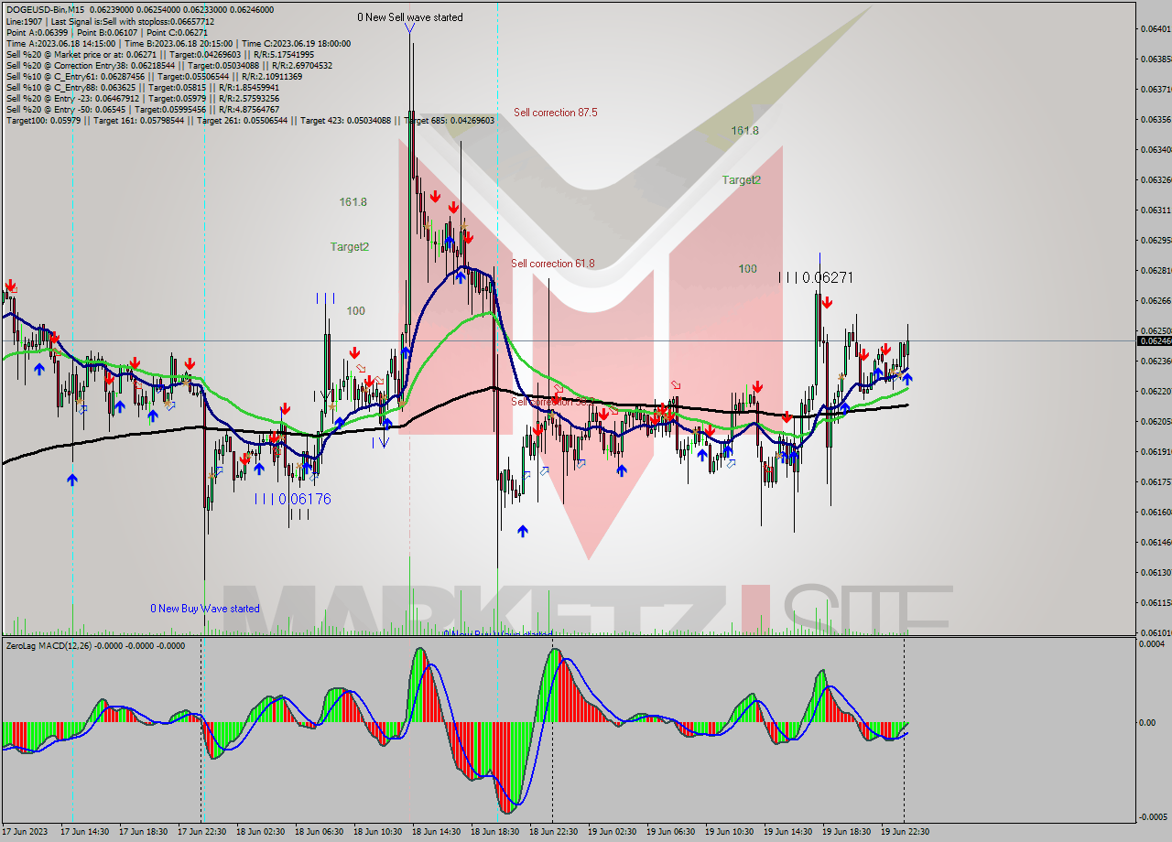Select the '0 New Buy Wave started' label

point(205,609)
